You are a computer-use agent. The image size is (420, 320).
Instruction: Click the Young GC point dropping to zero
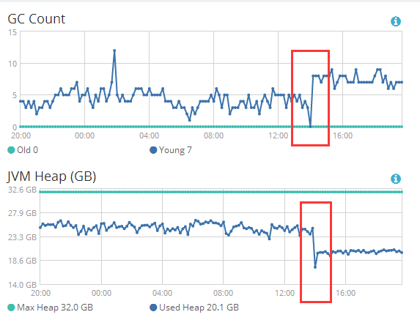(311, 127)
